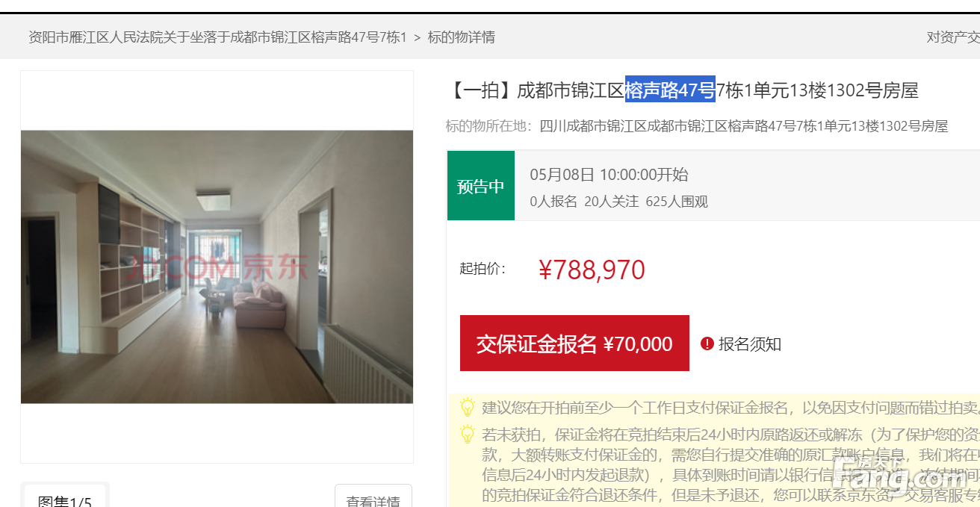The width and height of the screenshot is (980, 507).
Task: Click the green 预告中 status badge
Action: point(481,186)
